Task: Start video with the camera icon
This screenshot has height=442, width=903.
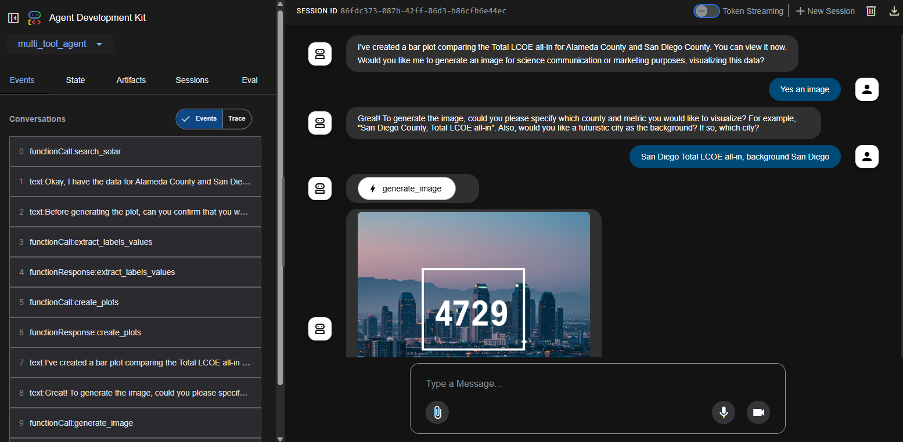Action: [x=758, y=412]
